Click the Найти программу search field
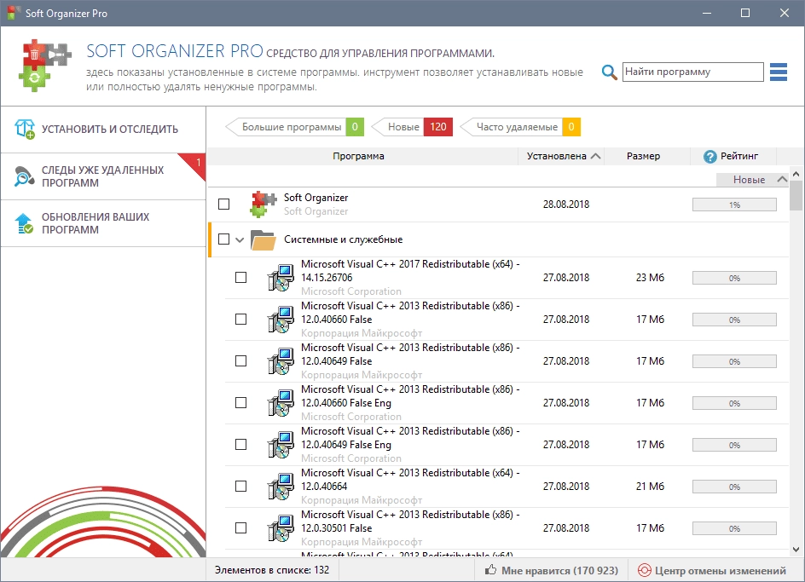805x582 pixels. [x=693, y=72]
